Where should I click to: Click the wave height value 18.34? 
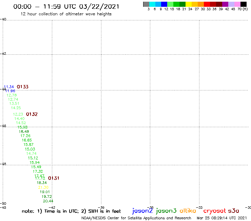42,183
